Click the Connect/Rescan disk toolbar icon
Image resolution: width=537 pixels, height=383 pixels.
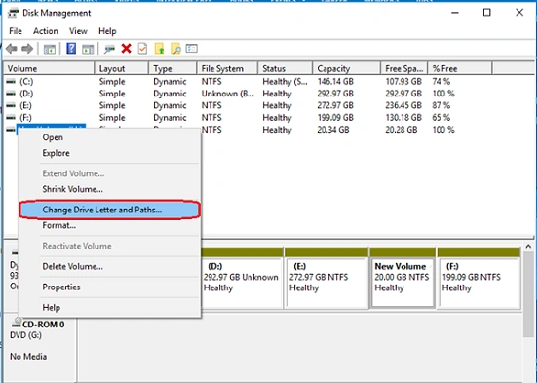[109, 49]
